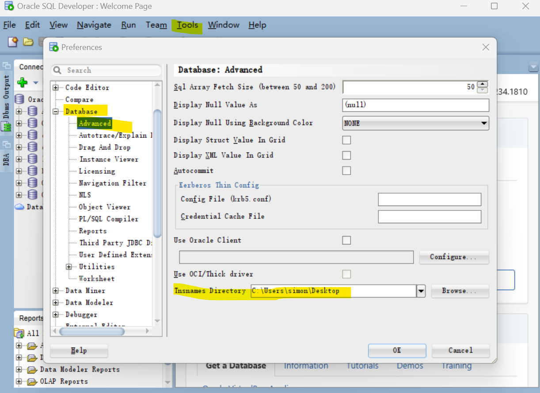Expand the Code Editor preferences node
Image resolution: width=540 pixels, height=393 pixels.
point(56,88)
